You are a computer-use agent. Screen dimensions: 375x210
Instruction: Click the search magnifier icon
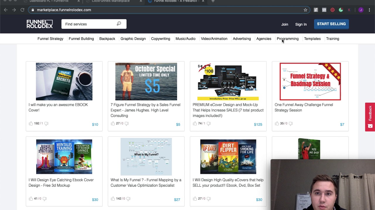pyautogui.click(x=119, y=24)
